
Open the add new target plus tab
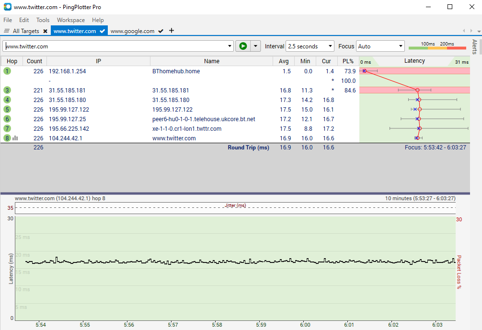tap(172, 31)
